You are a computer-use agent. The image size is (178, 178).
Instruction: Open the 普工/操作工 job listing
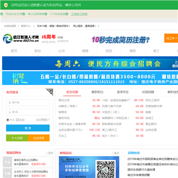point(109,130)
